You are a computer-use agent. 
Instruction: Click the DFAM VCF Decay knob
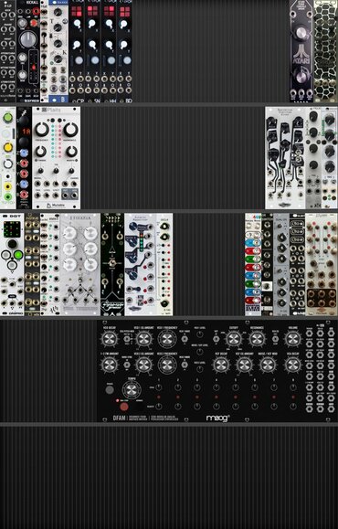point(221,365)
